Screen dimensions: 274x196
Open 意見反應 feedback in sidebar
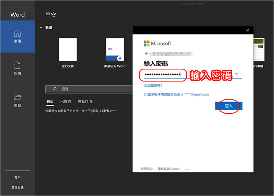17,188
